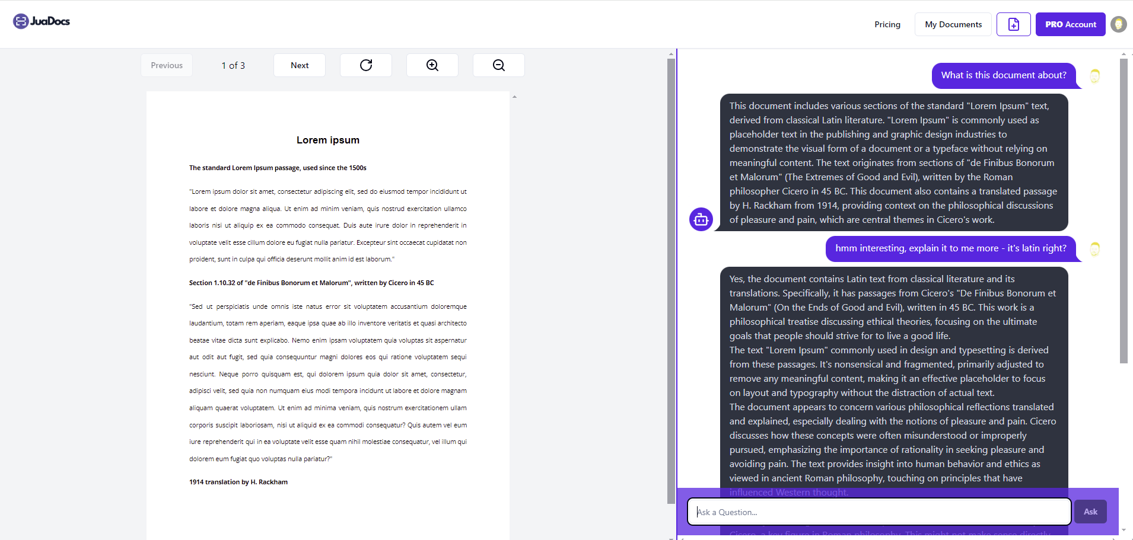Click the 'What is this document about?' message
The height and width of the screenshot is (540, 1133).
pos(1003,75)
